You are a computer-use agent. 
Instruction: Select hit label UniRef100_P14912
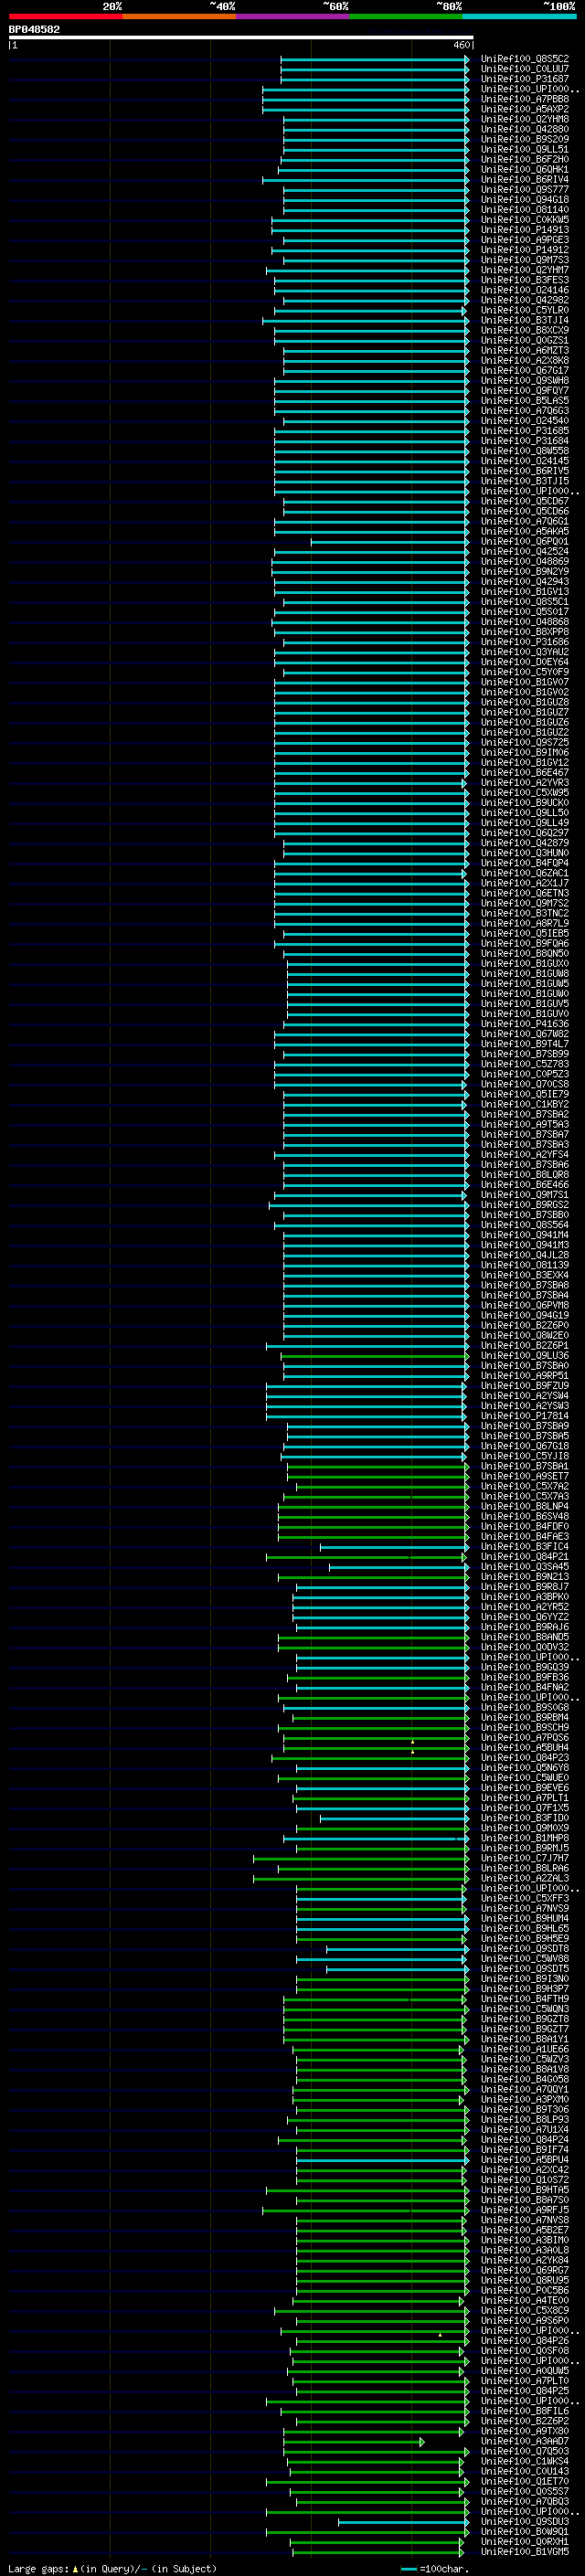(525, 250)
